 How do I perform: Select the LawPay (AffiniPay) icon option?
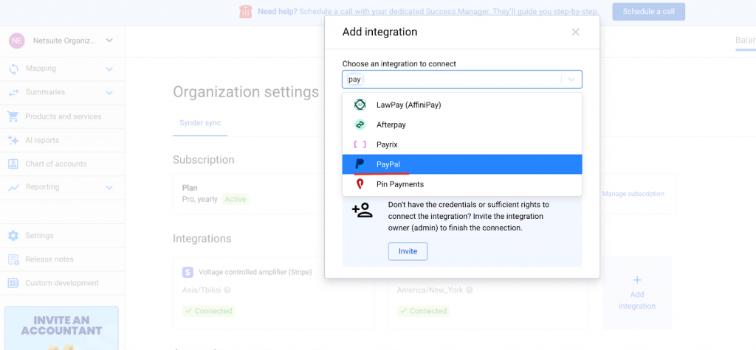point(360,105)
